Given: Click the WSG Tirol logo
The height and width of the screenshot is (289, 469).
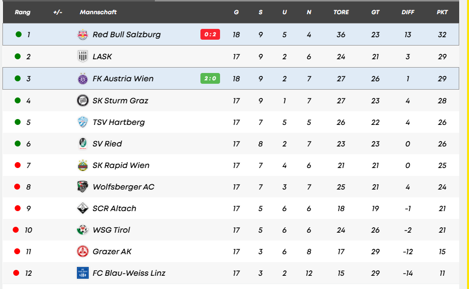Looking at the screenshot, I should (x=82, y=230).
